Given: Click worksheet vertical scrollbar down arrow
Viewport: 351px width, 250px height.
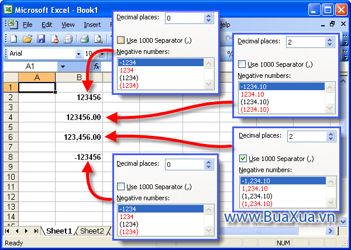Looking at the screenshot, I should (x=343, y=221).
